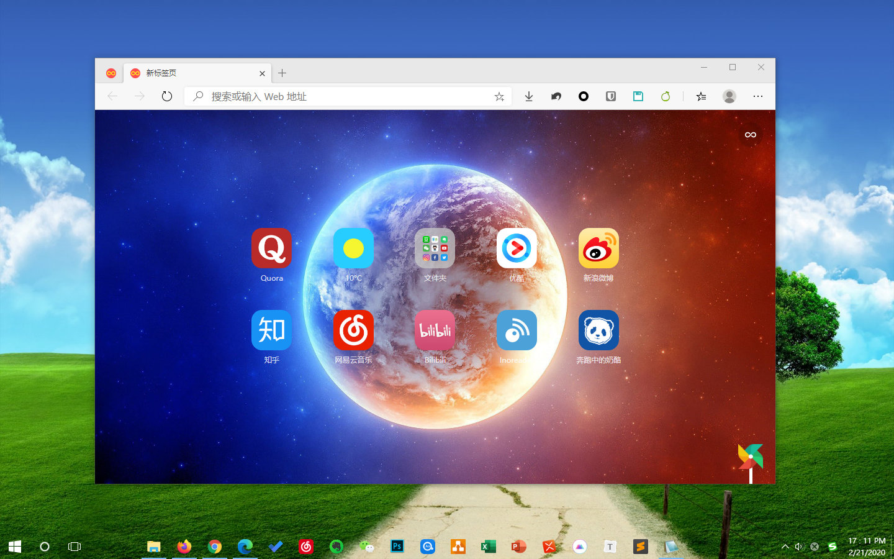
Task: Open the Bitwarden shield extension
Action: click(611, 96)
